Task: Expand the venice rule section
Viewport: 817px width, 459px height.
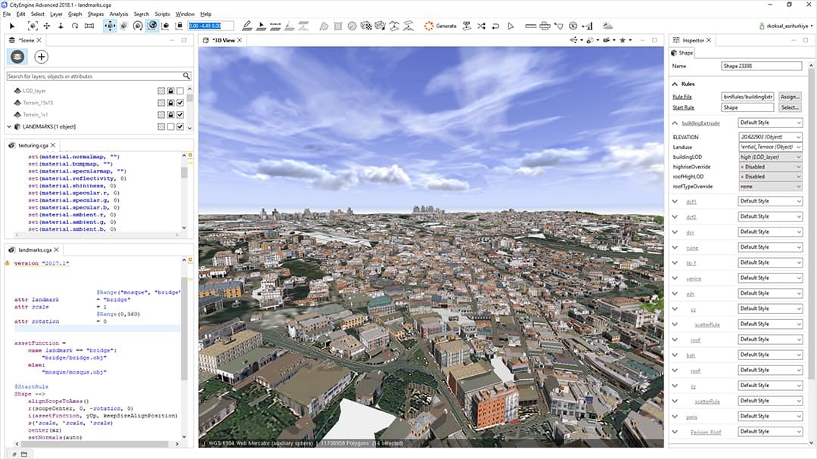Action: 675,278
